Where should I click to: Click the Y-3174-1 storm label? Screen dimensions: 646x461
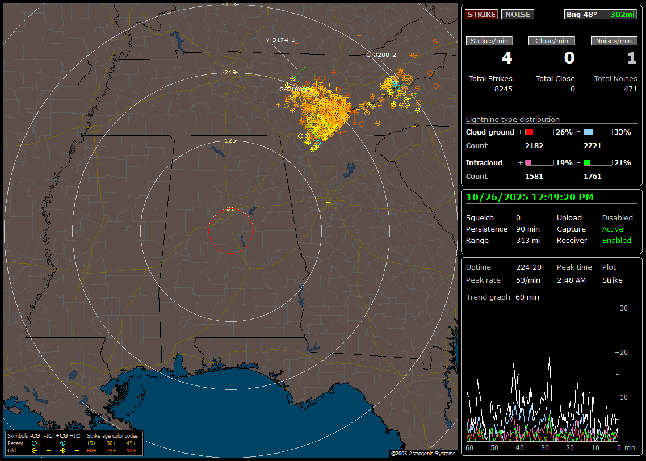point(280,40)
